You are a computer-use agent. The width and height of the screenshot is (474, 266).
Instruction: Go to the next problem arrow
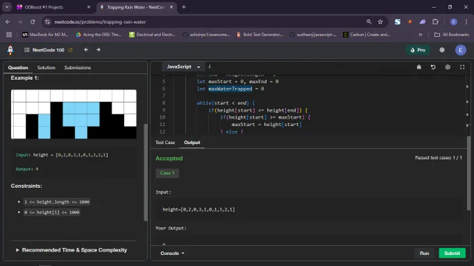click(x=98, y=50)
